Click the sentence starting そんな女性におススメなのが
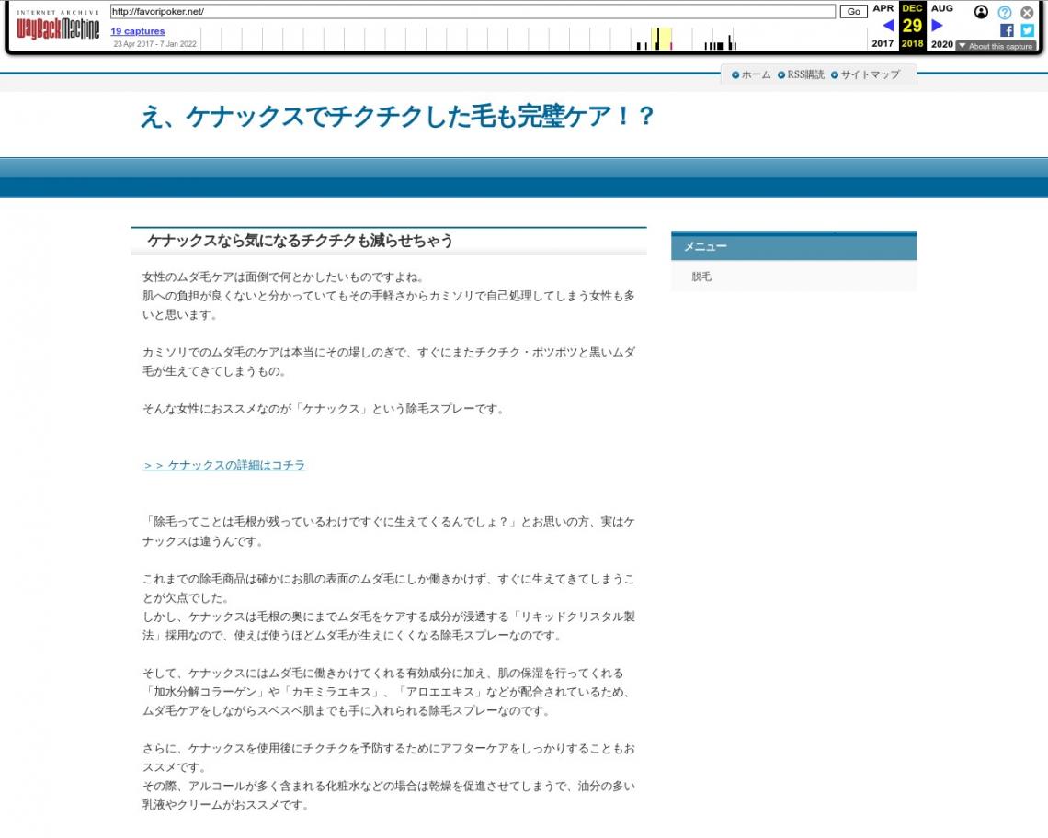This screenshot has width=1048, height=838. (x=324, y=409)
